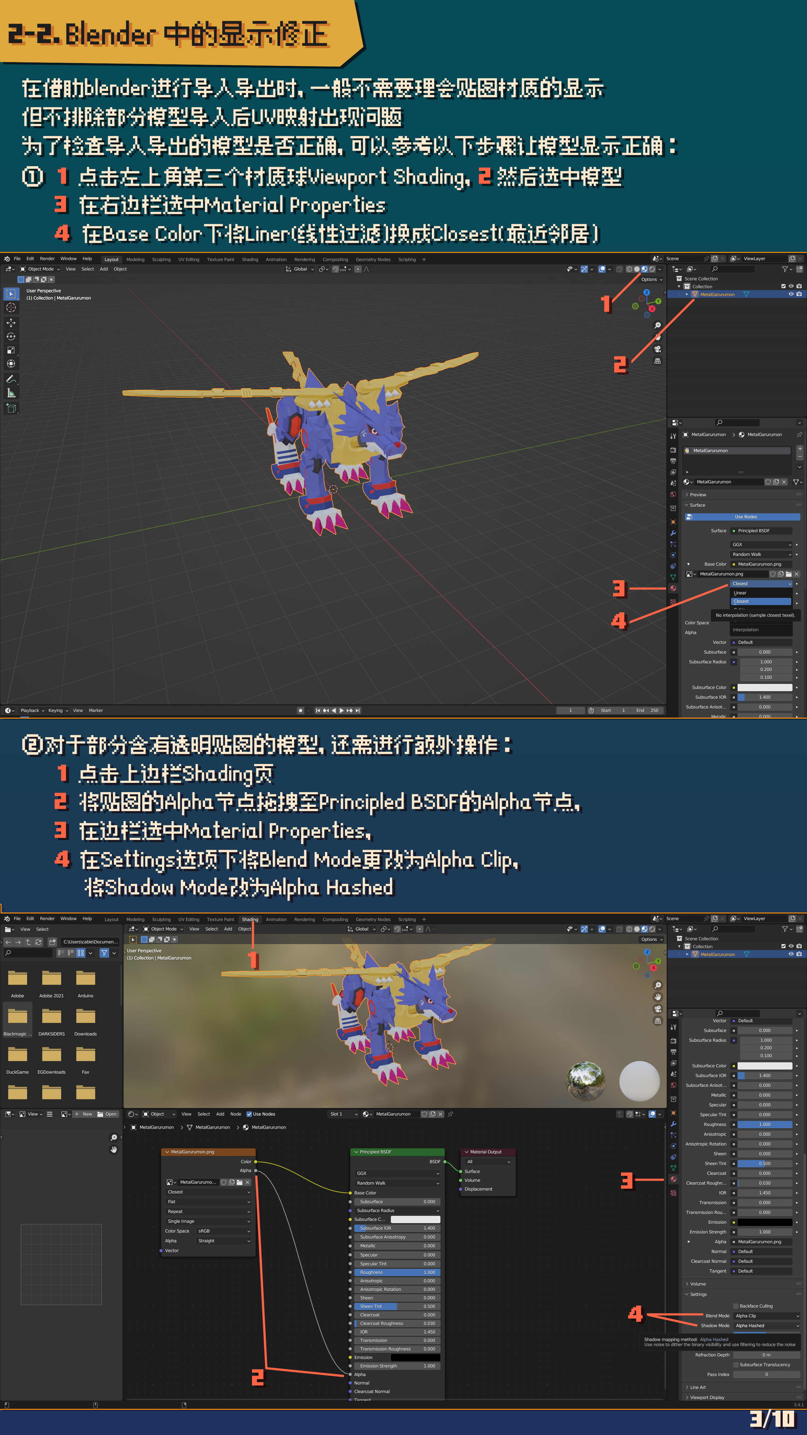This screenshot has width=807, height=1435.
Task: Open File menu in top Blender window
Action: (17, 259)
